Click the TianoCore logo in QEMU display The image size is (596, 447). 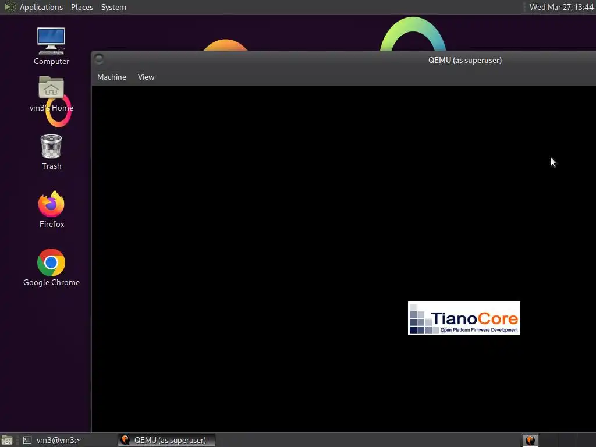(x=464, y=318)
